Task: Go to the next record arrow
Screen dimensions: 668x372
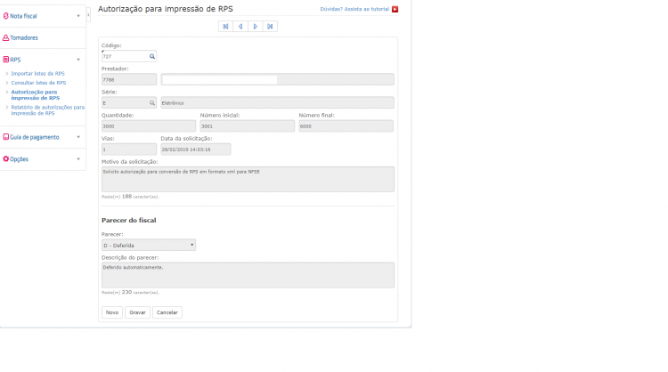Action: [256, 27]
